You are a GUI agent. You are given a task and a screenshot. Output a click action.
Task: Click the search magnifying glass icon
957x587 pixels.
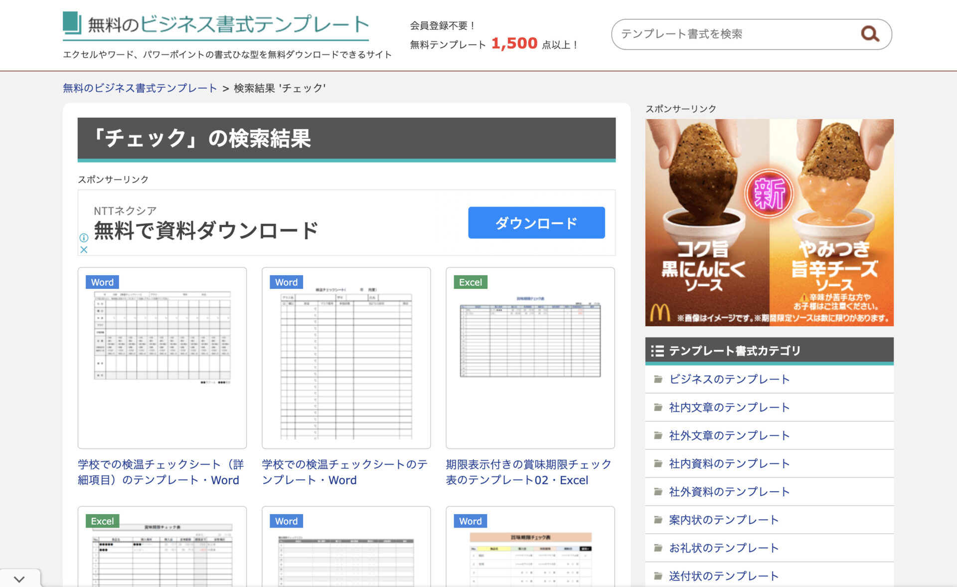click(870, 34)
